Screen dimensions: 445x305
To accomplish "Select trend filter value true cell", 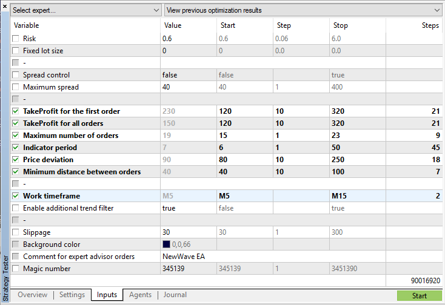I will tap(189, 208).
